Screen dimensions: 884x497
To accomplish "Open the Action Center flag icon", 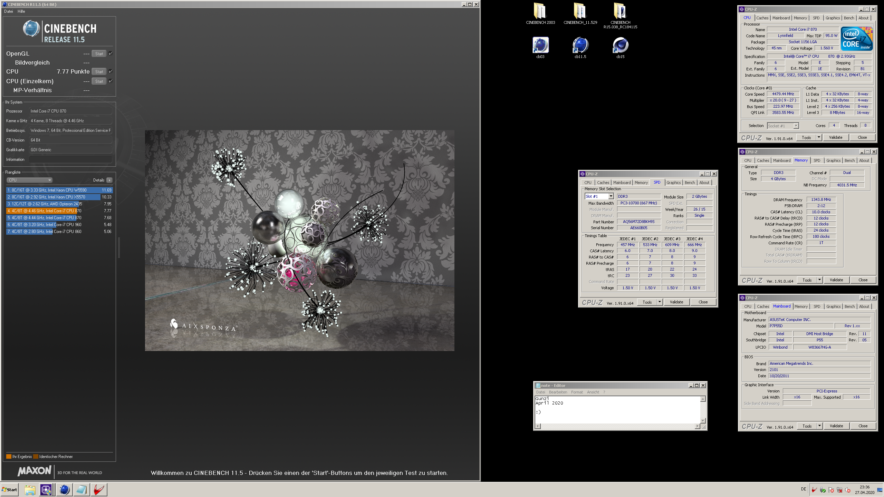I will [831, 490].
